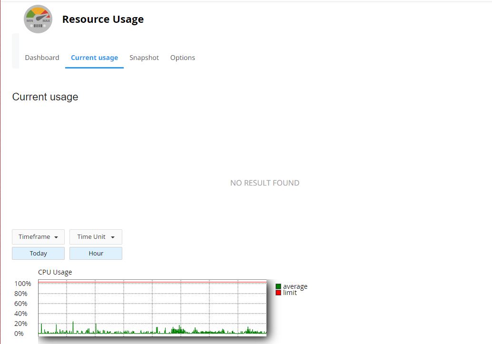The height and width of the screenshot is (344, 492).
Task: Click the limit legend label text
Action: [290, 293]
